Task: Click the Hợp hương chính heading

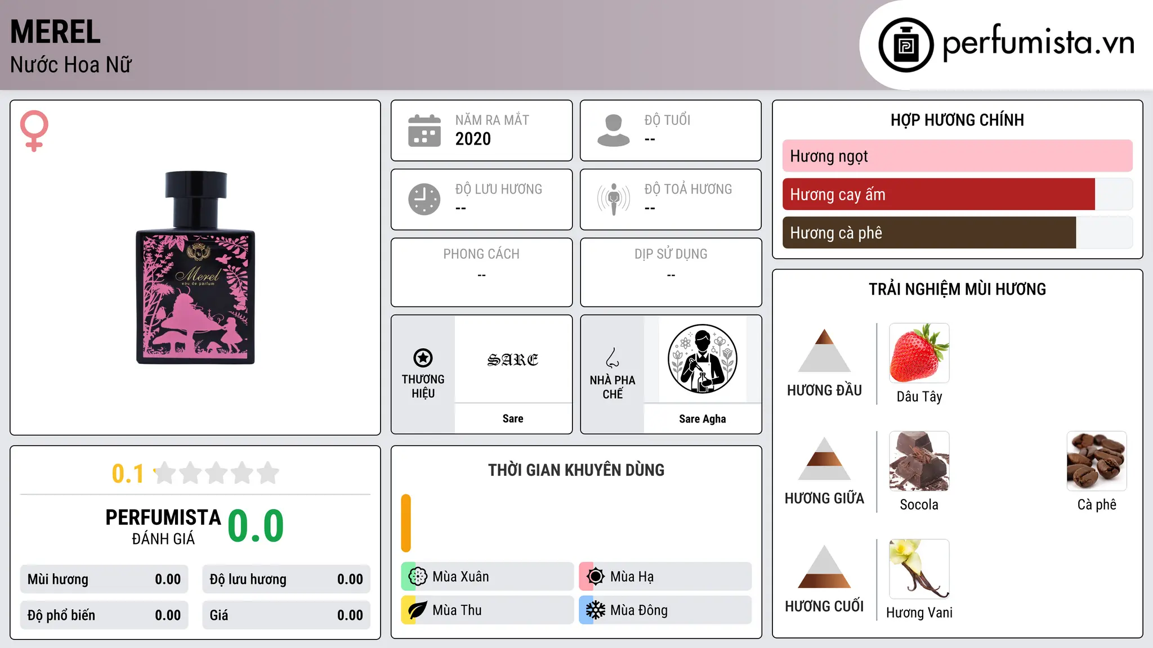Action: (x=957, y=120)
